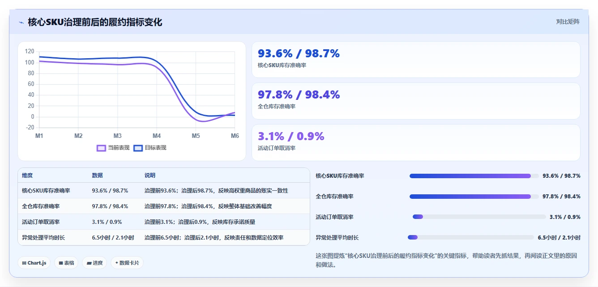Click the table cell 6.5小时 / 2.1小时
This screenshot has width=598, height=287.
click(113, 238)
